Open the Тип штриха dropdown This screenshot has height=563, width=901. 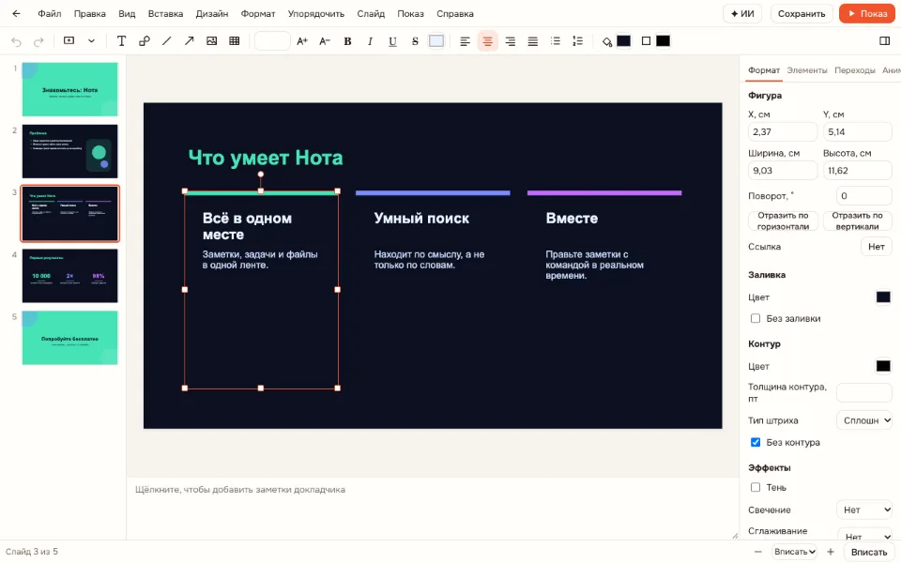tap(864, 420)
